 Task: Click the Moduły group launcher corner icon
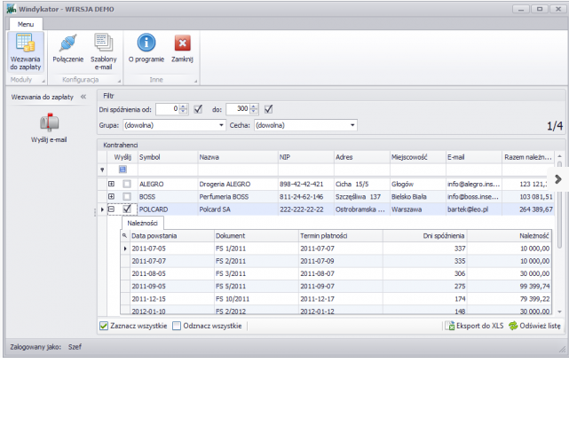[x=43, y=81]
